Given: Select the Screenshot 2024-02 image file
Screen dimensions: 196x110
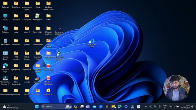Looking at the screenshot, I should tap(59, 31).
